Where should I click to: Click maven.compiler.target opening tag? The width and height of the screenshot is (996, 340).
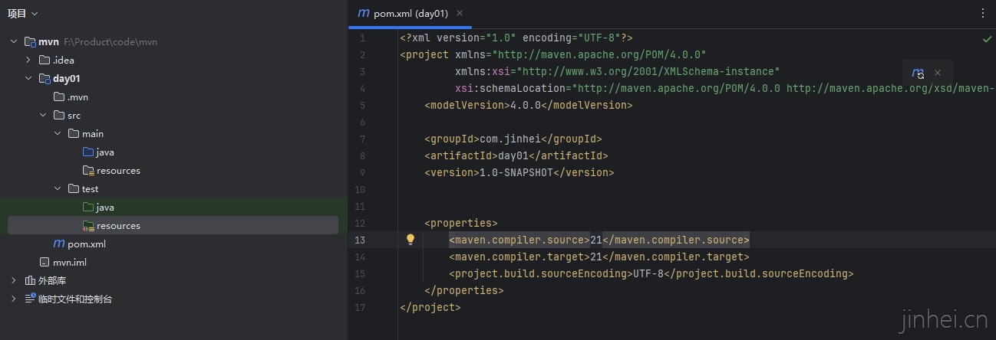click(519, 257)
